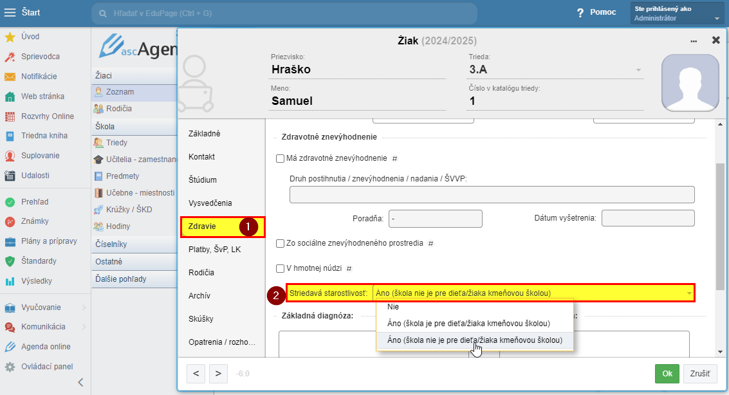Open Úvod star icon in sidebar
This screenshot has width=729, height=395.
[x=10, y=37]
